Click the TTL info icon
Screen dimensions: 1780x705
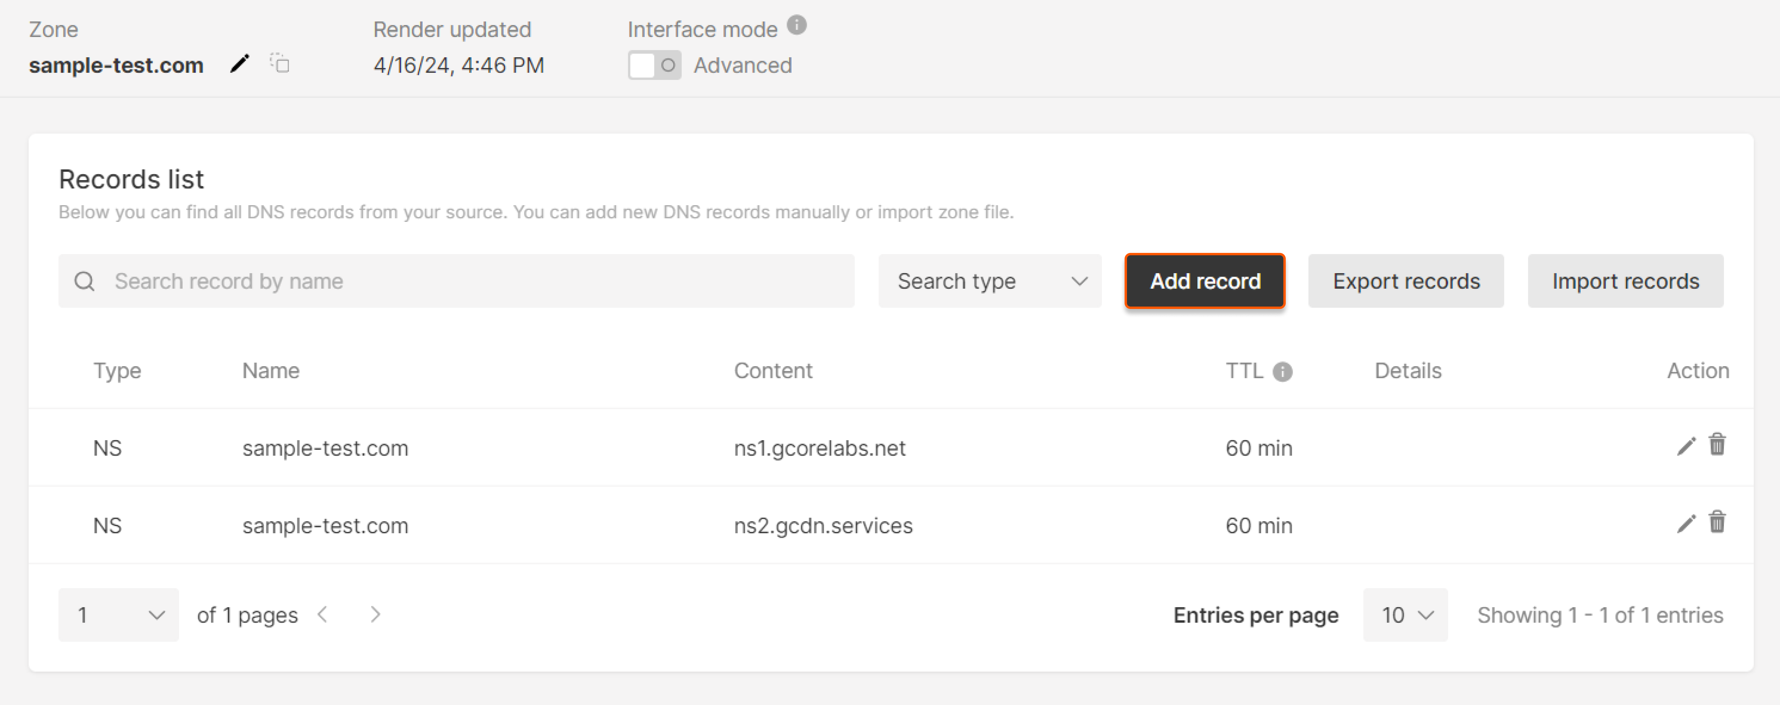point(1282,372)
